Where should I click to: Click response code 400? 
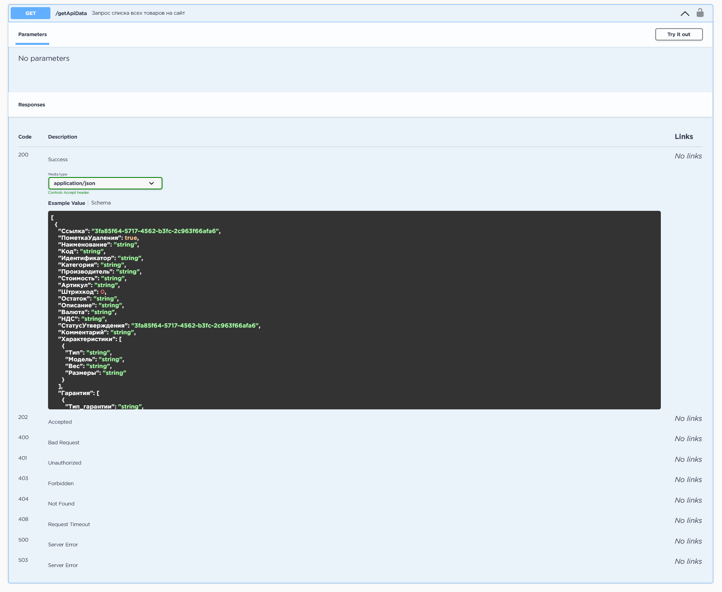pos(23,437)
